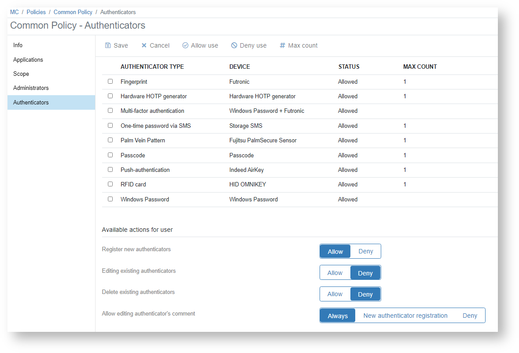
Task: Enable checkbox for One-time password via SMS
Action: (110, 126)
